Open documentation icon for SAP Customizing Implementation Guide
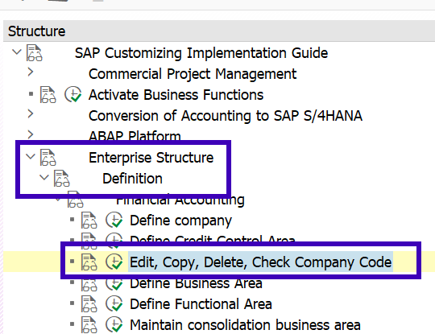This screenshot has height=334, width=435. [x=35, y=52]
